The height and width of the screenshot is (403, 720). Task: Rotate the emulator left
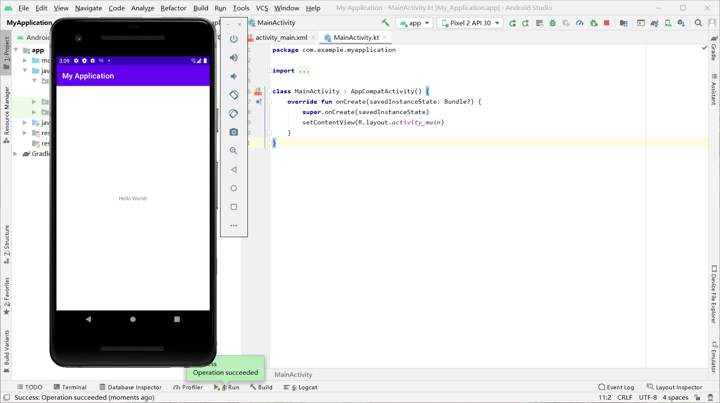(x=234, y=95)
